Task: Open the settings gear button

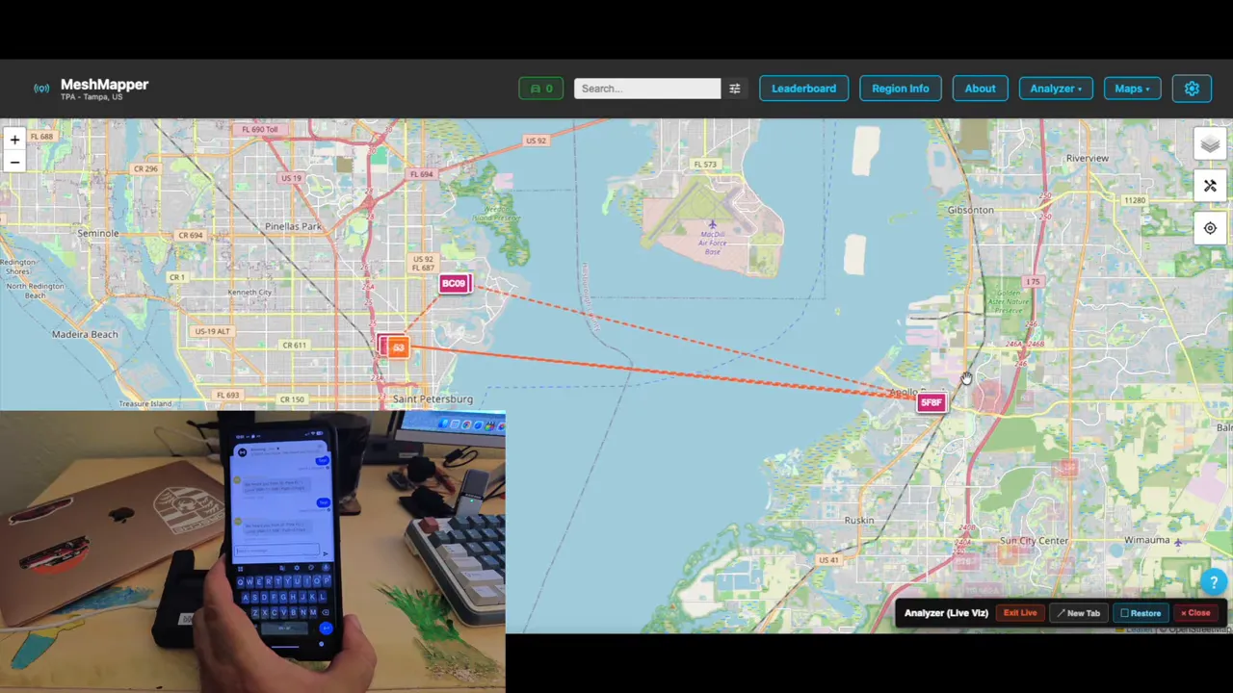Action: pos(1192,89)
